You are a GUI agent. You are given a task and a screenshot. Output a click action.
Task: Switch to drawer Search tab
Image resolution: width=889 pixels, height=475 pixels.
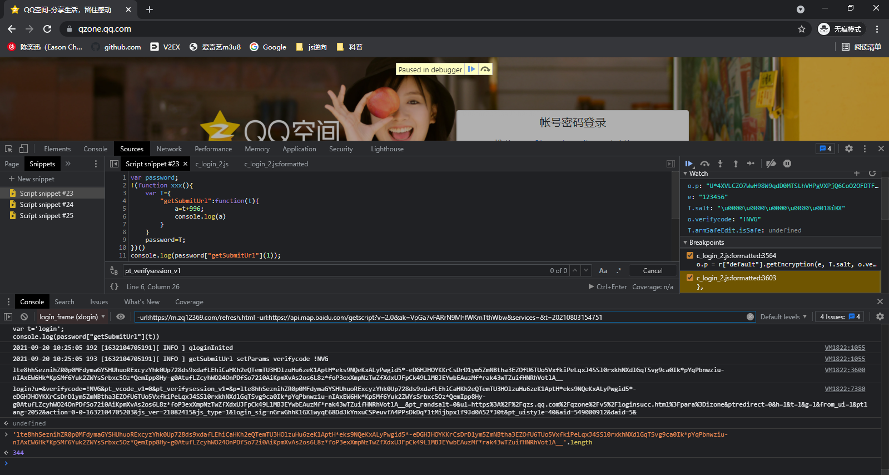pyautogui.click(x=64, y=302)
